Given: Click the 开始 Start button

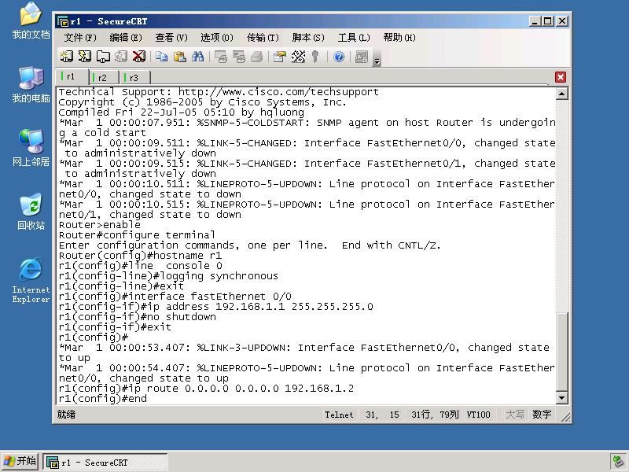Looking at the screenshot, I should [20, 461].
